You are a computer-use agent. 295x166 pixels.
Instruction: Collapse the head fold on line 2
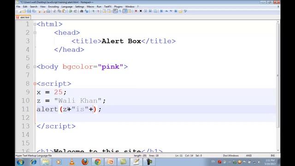(x=35, y=33)
